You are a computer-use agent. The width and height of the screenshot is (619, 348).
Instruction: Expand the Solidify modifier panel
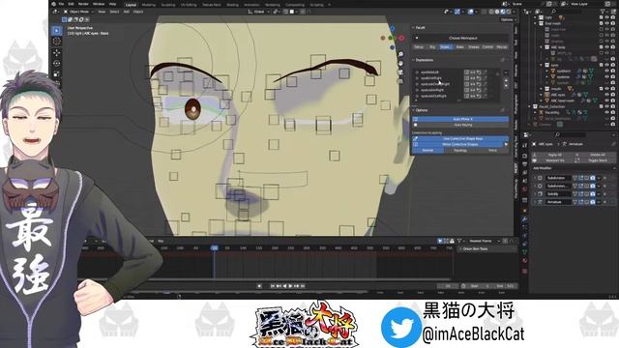pyautogui.click(x=535, y=193)
